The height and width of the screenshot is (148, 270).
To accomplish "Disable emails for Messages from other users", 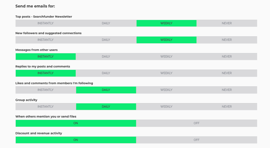I will coord(227,57).
